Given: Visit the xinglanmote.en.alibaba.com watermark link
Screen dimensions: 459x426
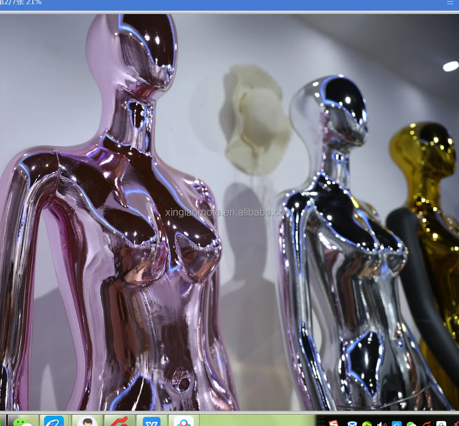Looking at the screenshot, I should click(229, 213).
